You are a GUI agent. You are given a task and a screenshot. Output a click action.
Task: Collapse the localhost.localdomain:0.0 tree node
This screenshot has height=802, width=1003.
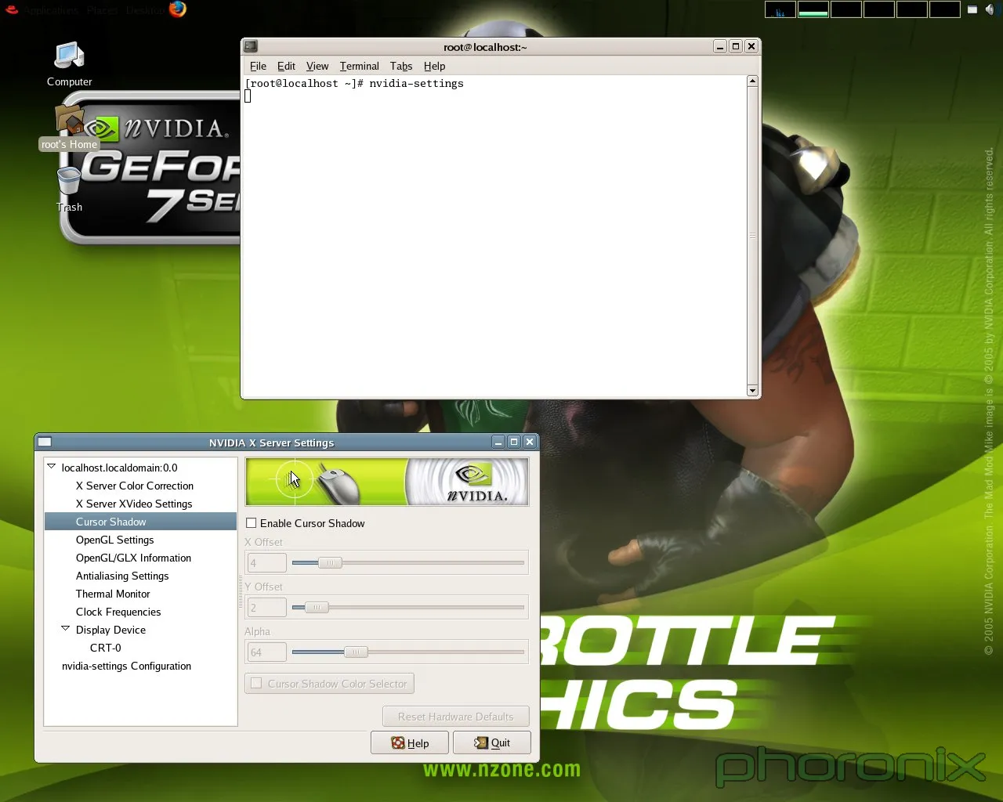click(52, 467)
